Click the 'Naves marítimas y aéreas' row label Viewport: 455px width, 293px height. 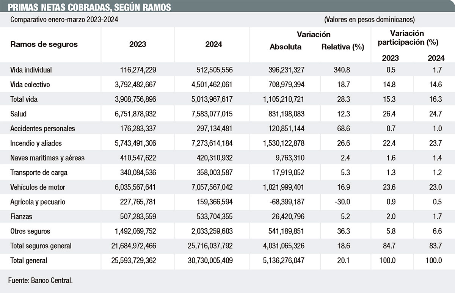click(47, 158)
